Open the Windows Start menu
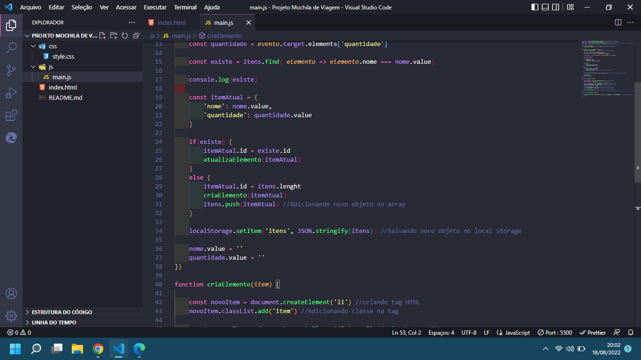 point(15,349)
